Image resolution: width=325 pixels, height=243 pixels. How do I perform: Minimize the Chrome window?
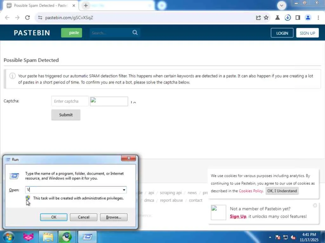[x=296, y=3]
